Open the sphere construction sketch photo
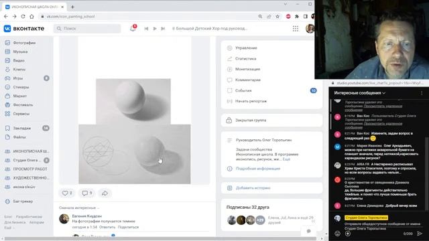 [x=135, y=154]
